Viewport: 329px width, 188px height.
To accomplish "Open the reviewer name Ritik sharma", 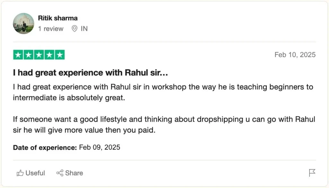I will click(58, 18).
